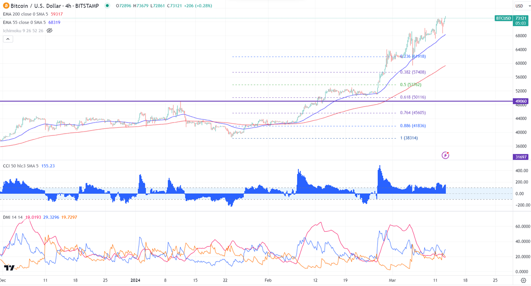531x286 pixels.
Task: Select the 0.382 (57408) Fibonacci level
Action: (x=413, y=72)
